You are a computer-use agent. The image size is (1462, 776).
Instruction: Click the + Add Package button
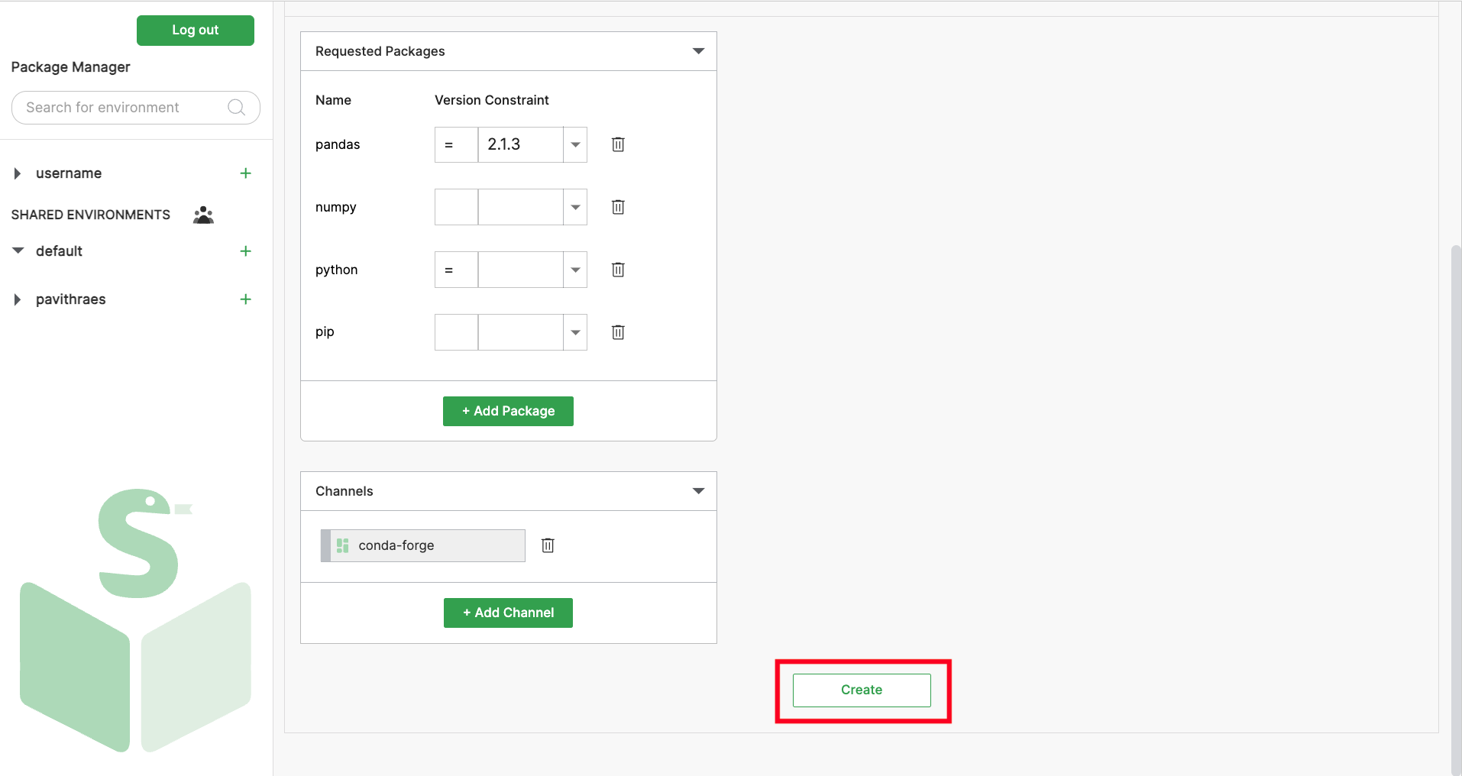(x=508, y=411)
